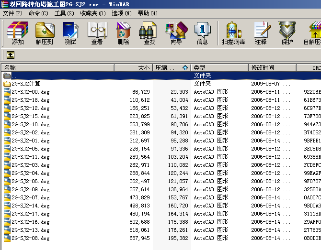Viewport: 321px width, 250px height.
Task: Click the Protect (保护) shield icon
Action: pos(287,30)
